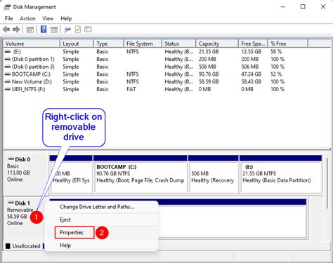
Task: Click drive icon beside UEFI_NTFS (F:) row
Action: (8, 89)
